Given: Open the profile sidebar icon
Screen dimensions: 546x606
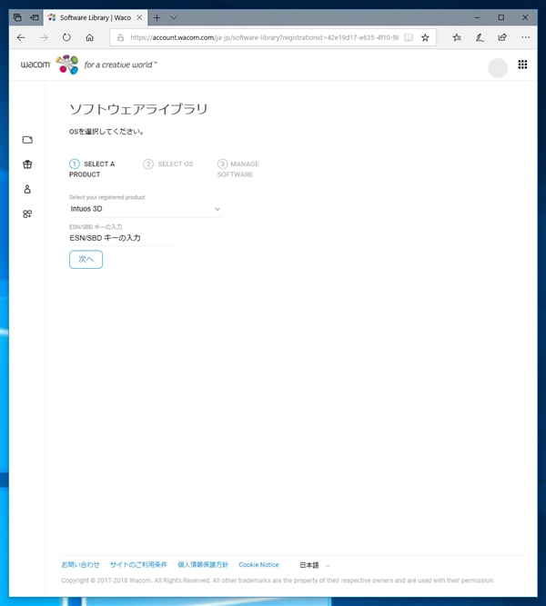Looking at the screenshot, I should point(27,189).
